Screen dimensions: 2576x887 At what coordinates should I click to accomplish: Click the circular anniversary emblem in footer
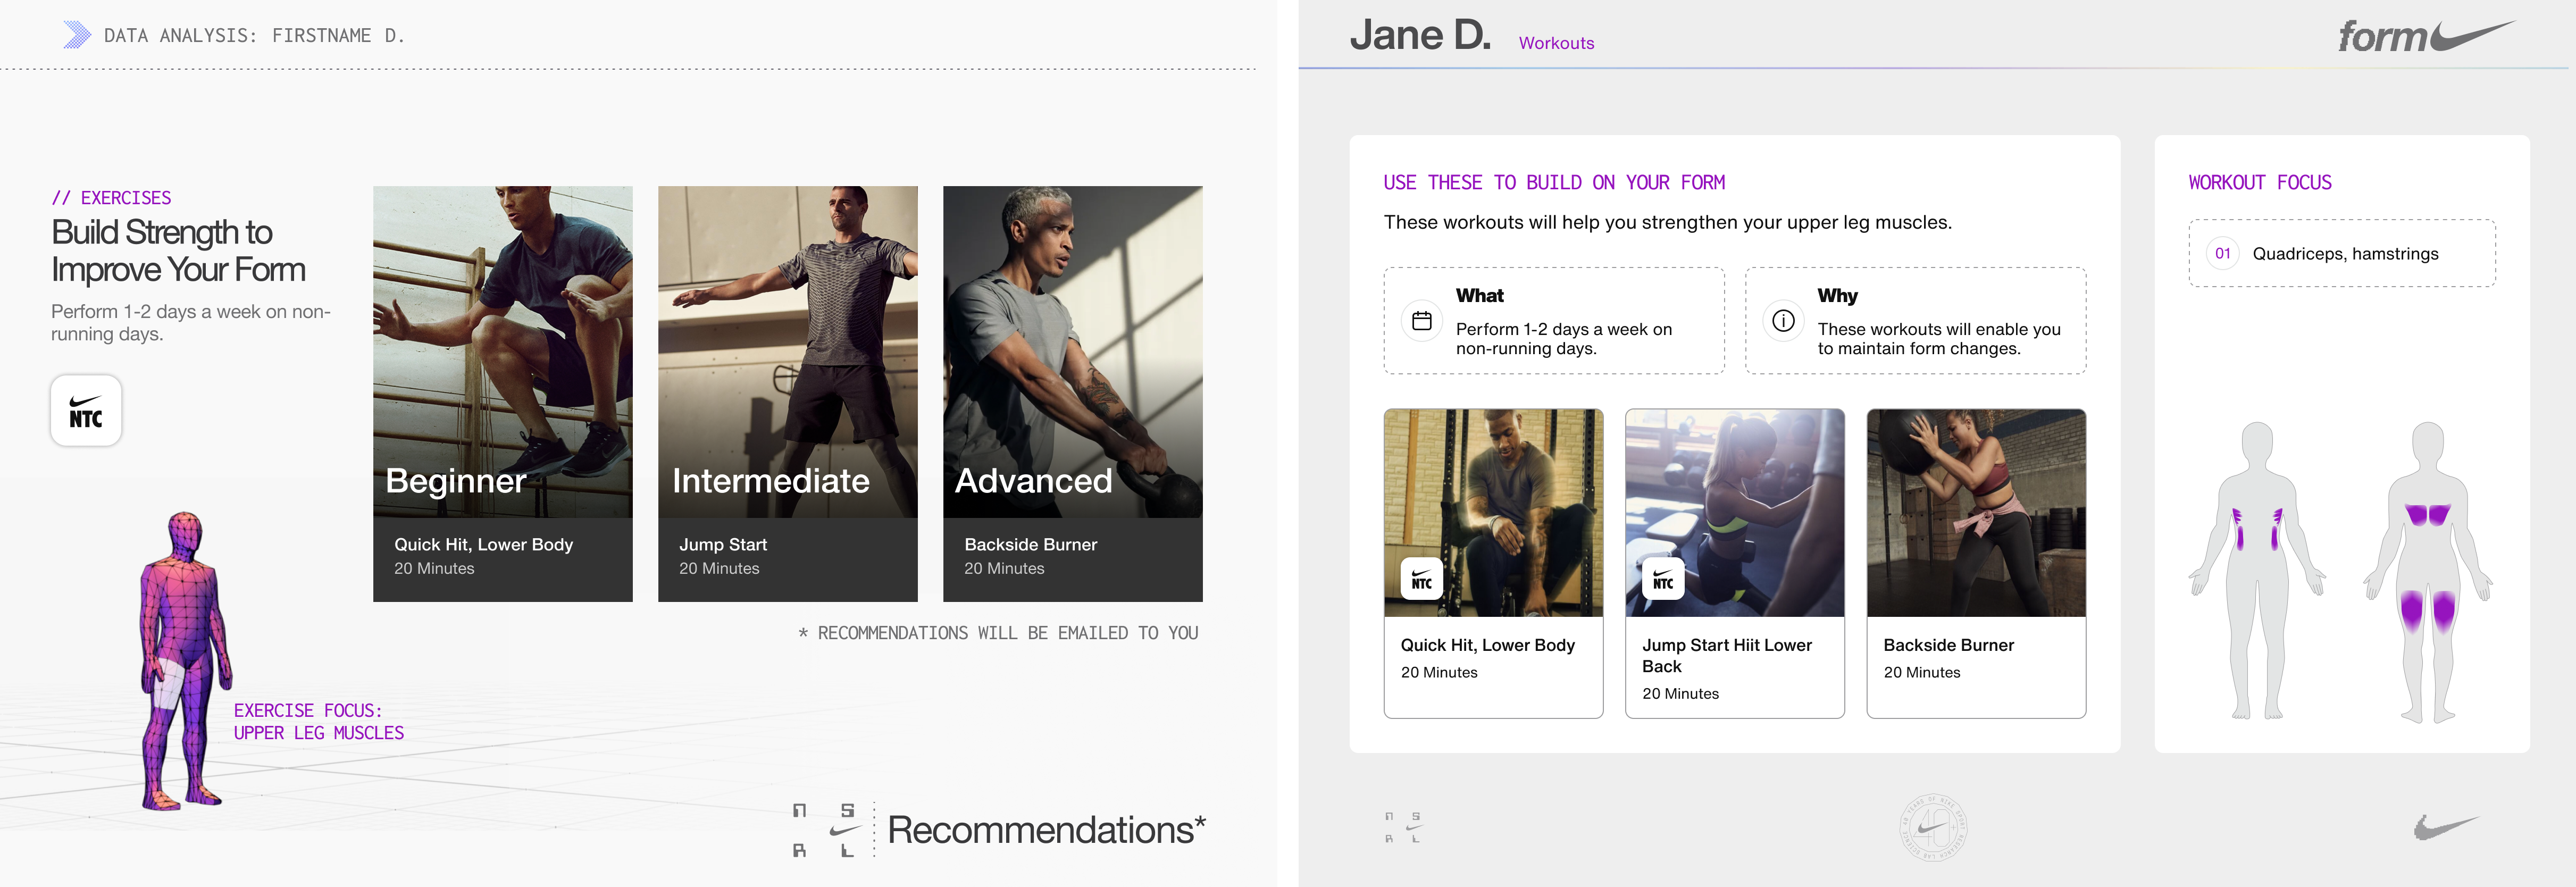1933,828
